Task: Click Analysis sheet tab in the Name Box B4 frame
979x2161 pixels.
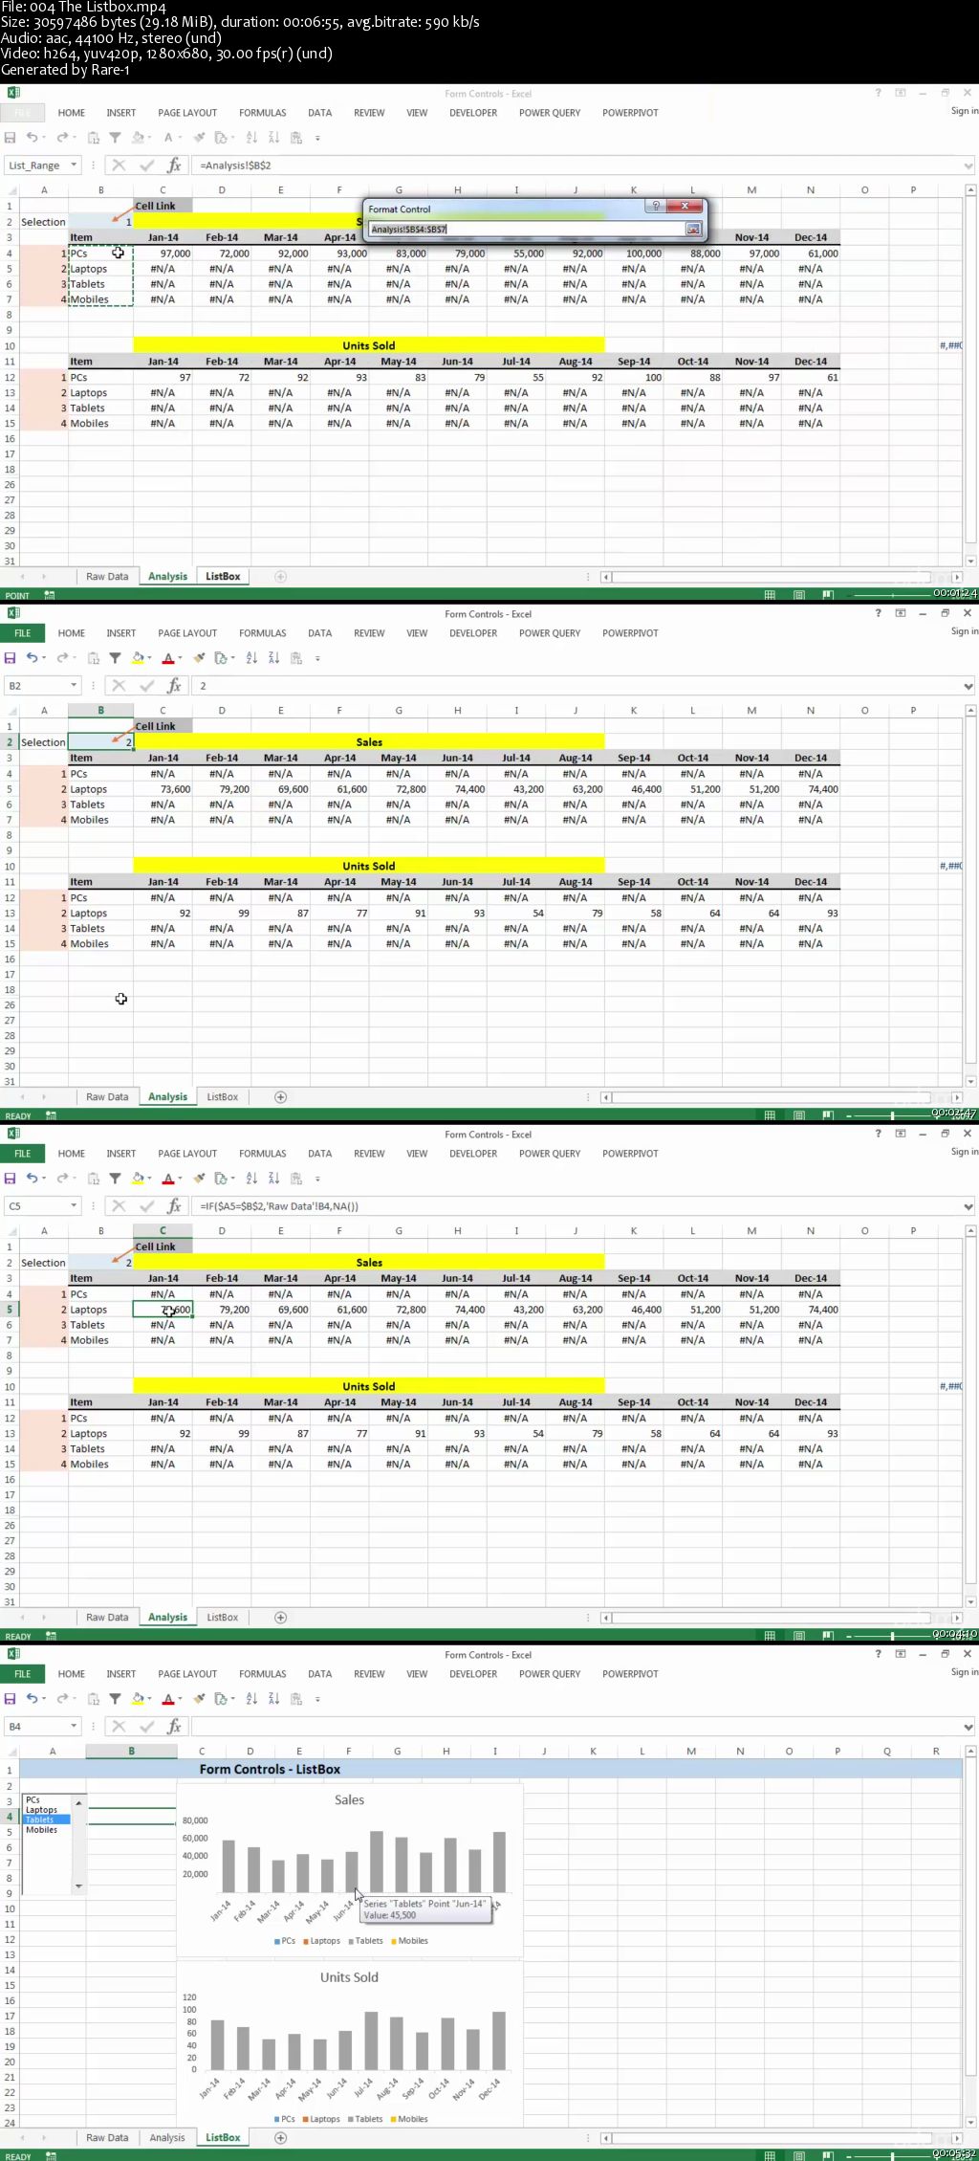Action: (x=167, y=2137)
